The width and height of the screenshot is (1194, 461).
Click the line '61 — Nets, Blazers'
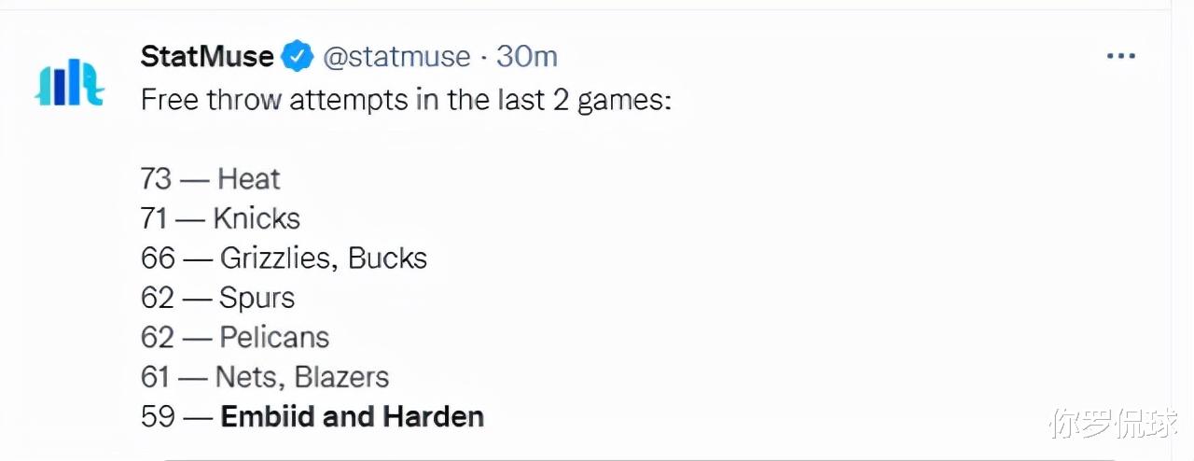(265, 377)
